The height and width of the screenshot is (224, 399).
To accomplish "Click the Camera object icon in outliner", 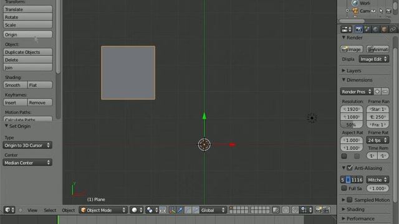I will click(x=355, y=11).
